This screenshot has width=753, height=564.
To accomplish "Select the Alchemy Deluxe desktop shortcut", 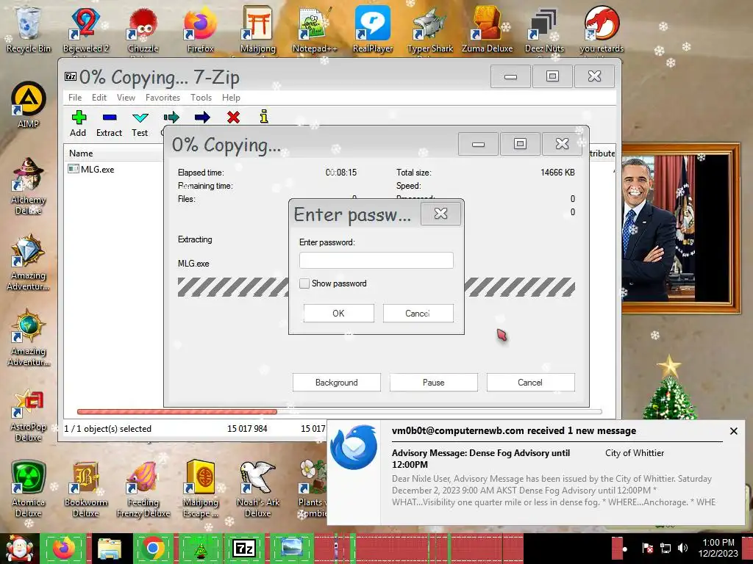I will point(29,186).
